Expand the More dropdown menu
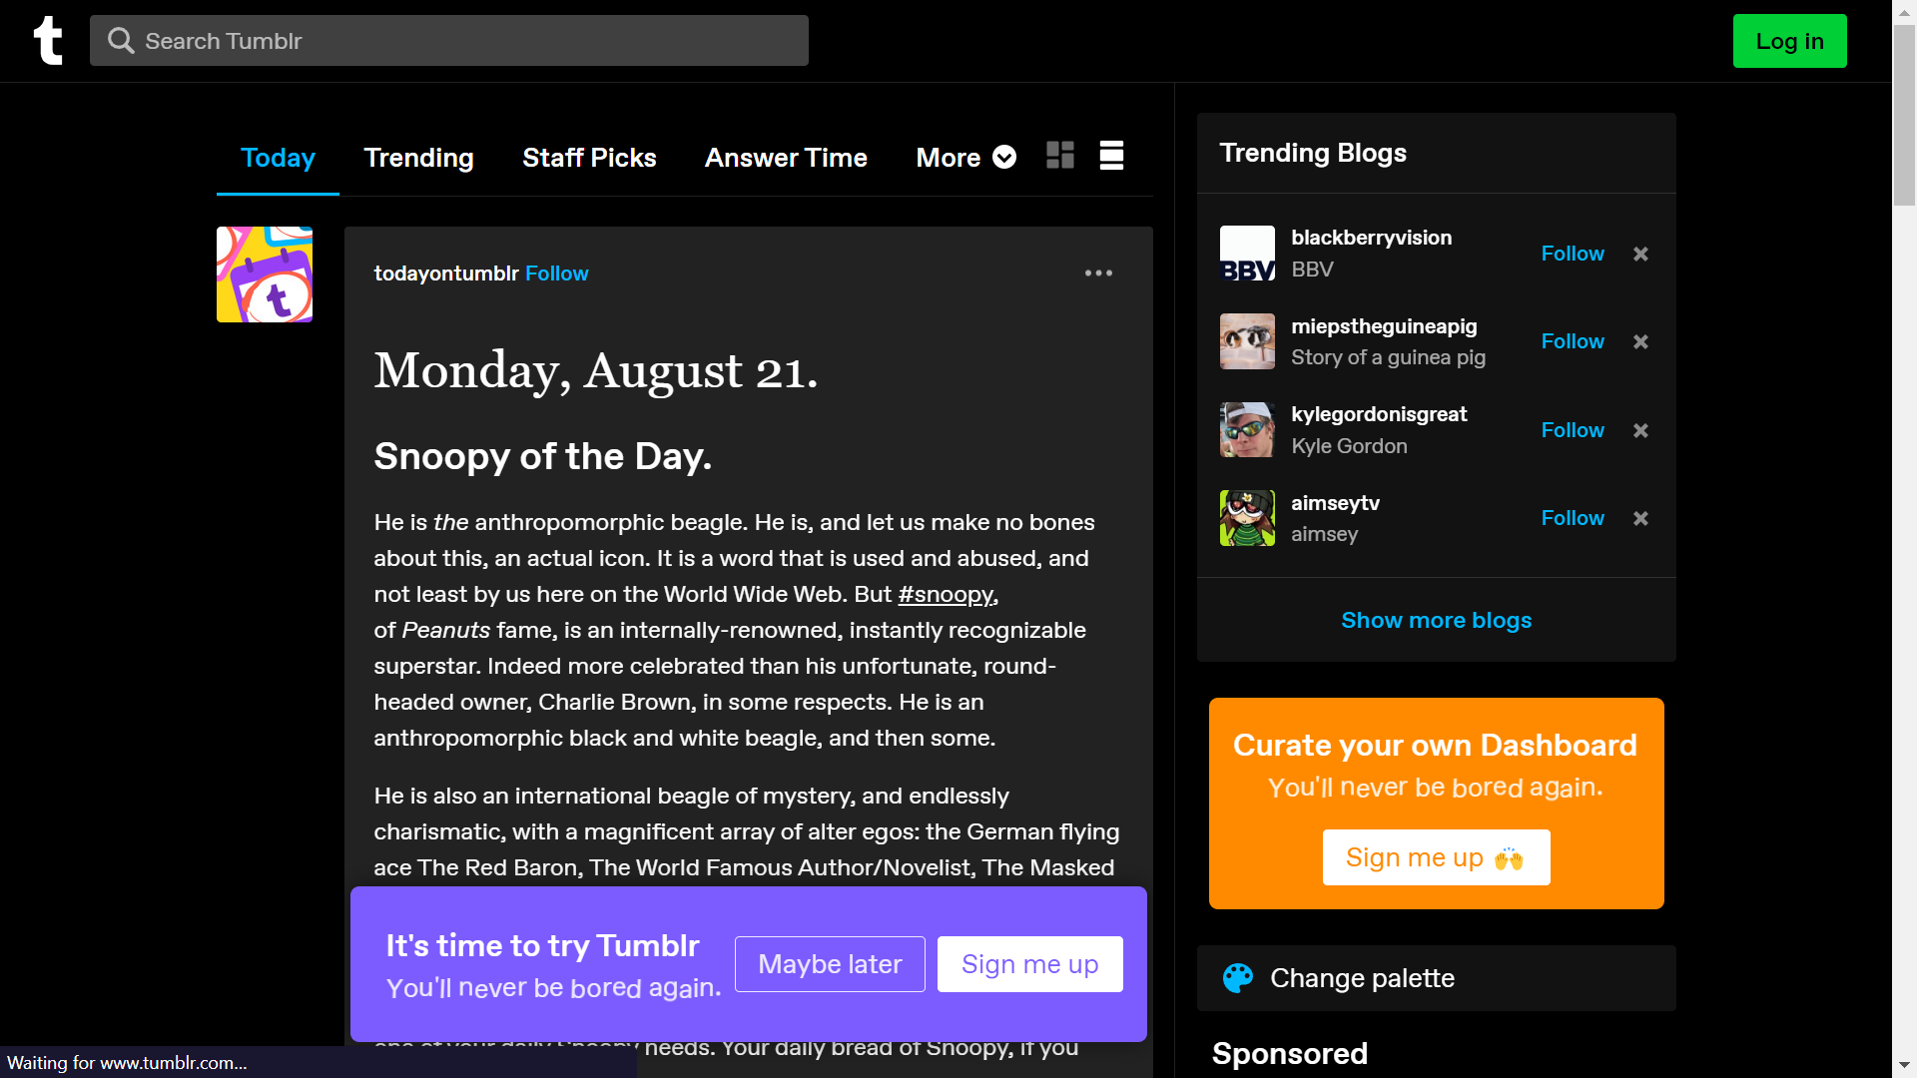Screen dimensions: 1917x1078 pyautogui.click(x=965, y=158)
